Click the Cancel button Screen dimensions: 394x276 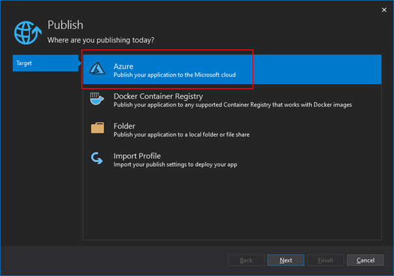365,260
